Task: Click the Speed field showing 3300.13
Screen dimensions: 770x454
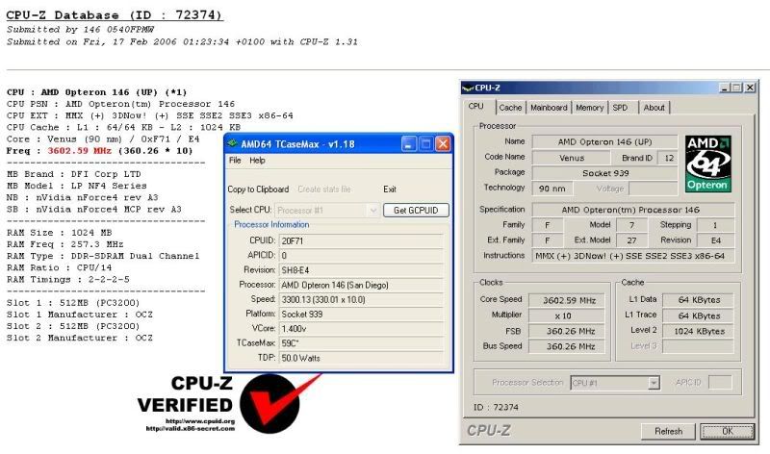Action: click(x=362, y=300)
